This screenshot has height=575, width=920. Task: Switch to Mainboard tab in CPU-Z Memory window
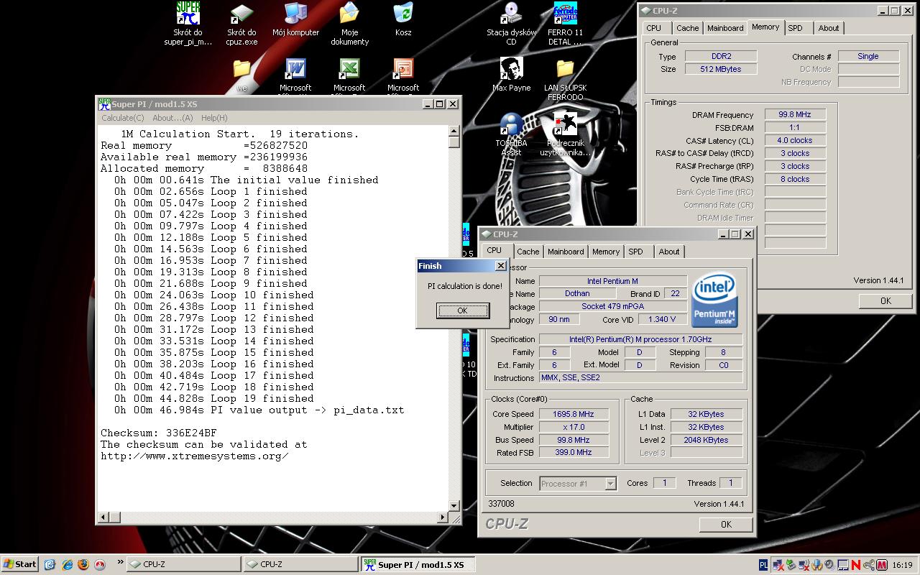coord(725,28)
